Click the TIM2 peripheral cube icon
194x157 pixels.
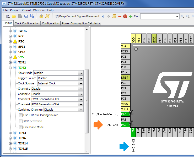pos(15,68)
